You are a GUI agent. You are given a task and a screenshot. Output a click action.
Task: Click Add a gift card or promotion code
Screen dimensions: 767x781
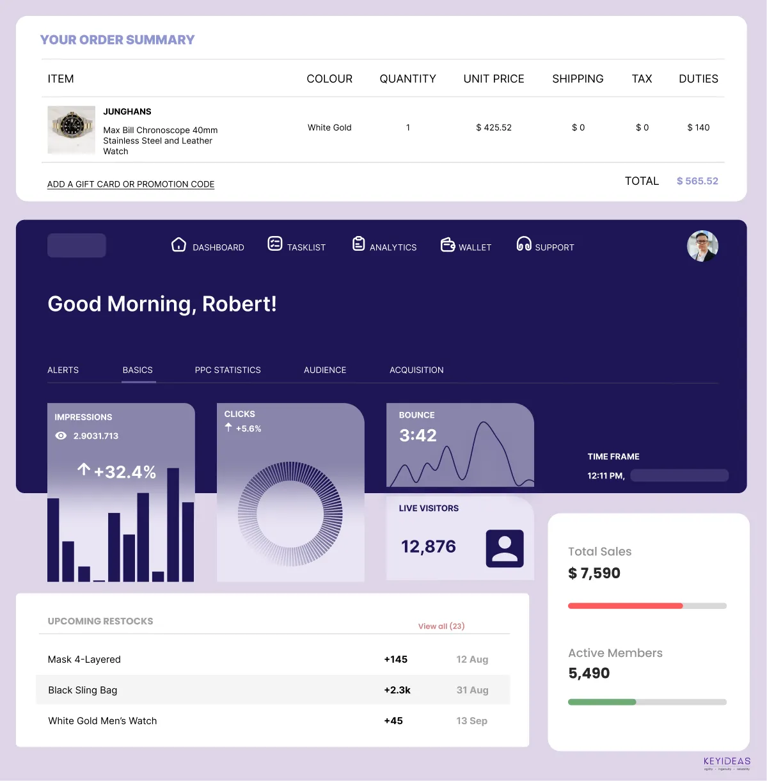(130, 184)
